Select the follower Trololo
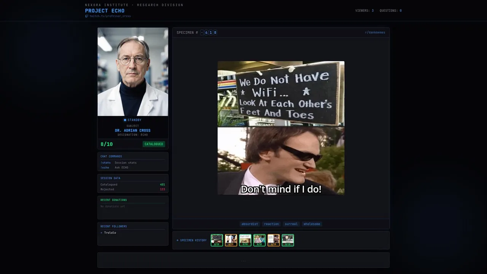Image resolution: width=487 pixels, height=274 pixels. click(x=110, y=233)
